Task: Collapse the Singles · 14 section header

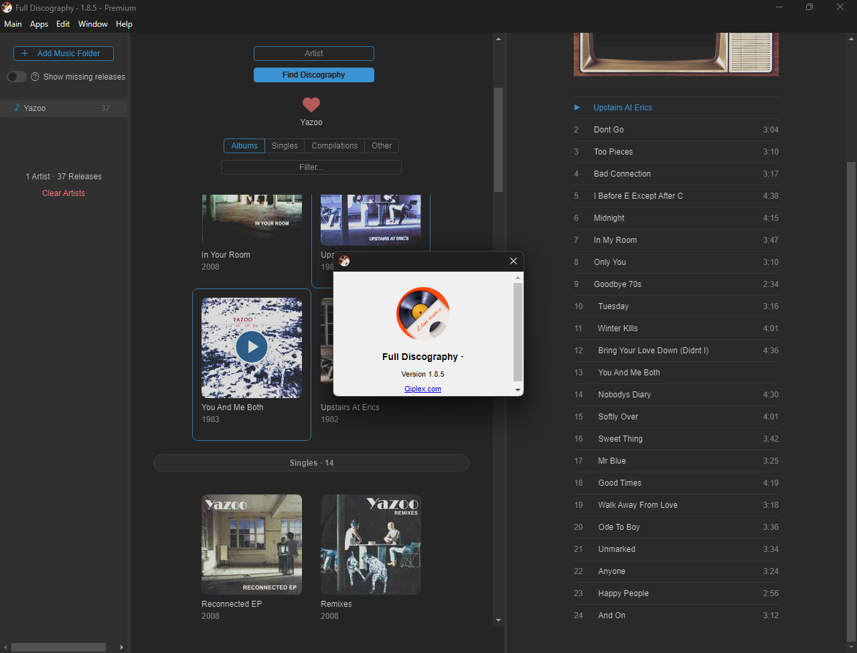Action: (x=311, y=463)
